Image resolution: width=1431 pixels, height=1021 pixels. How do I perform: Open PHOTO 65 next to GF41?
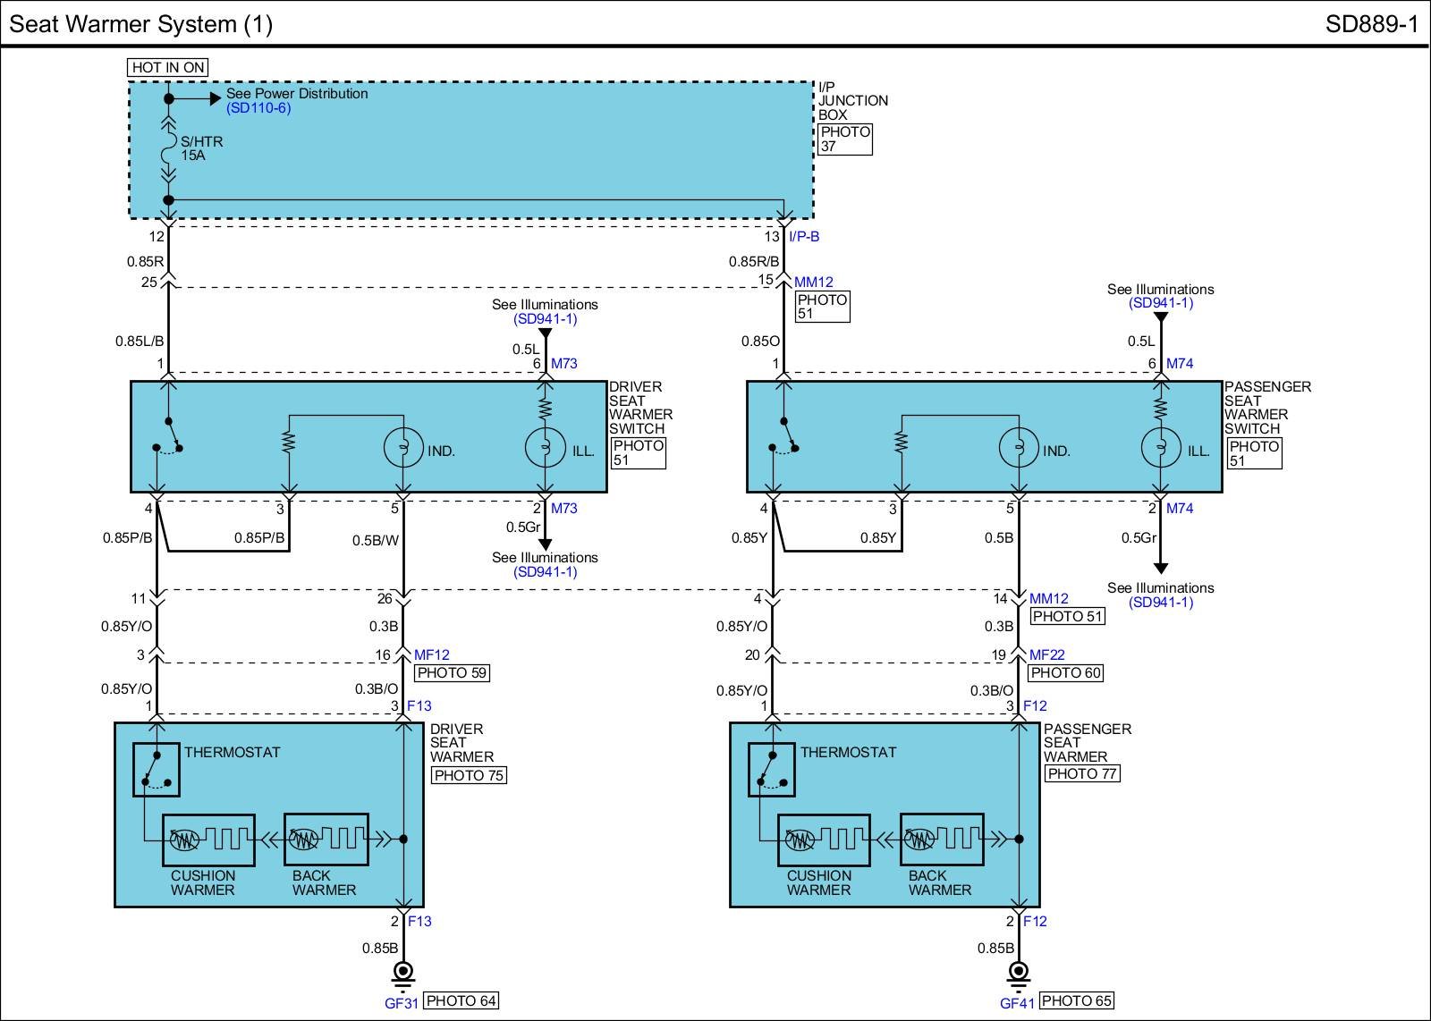pos(1077,1000)
